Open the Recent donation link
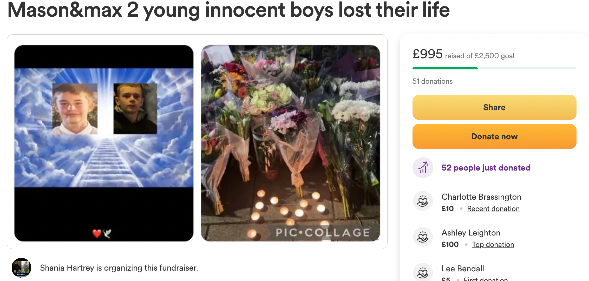Screen dimensions: 589x281 point(493,209)
